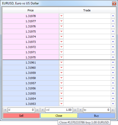Click the yellow Close position button
The height and width of the screenshot is (125, 118).
pos(59,116)
